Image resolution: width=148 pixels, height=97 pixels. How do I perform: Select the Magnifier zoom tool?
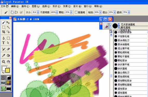click(x=3, y=62)
